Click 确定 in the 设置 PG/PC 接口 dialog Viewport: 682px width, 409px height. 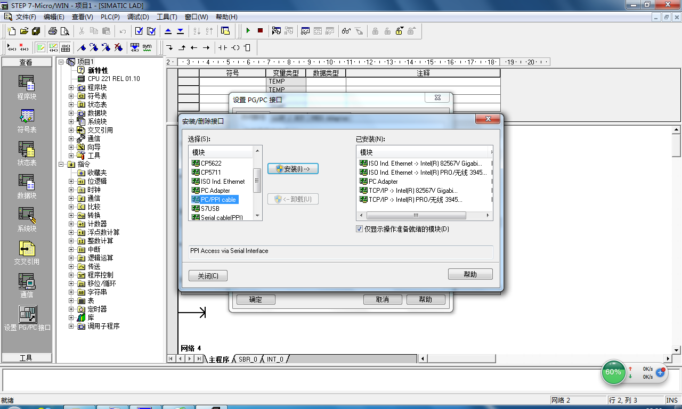(x=256, y=300)
